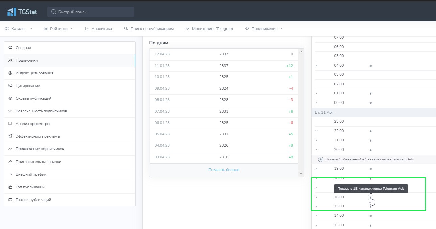436x229 pixels.
Task: Open Внешний трафик via its arrow icon
Action: [x=10, y=174]
